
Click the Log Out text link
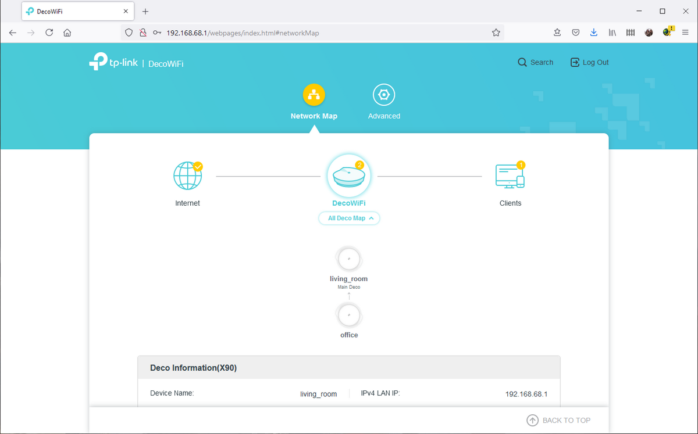tap(596, 62)
